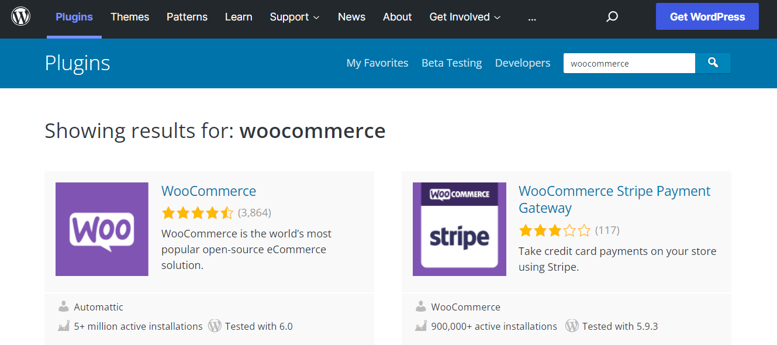
Task: Click WordPress icon beside Tested with 5.9.3
Action: (572, 326)
